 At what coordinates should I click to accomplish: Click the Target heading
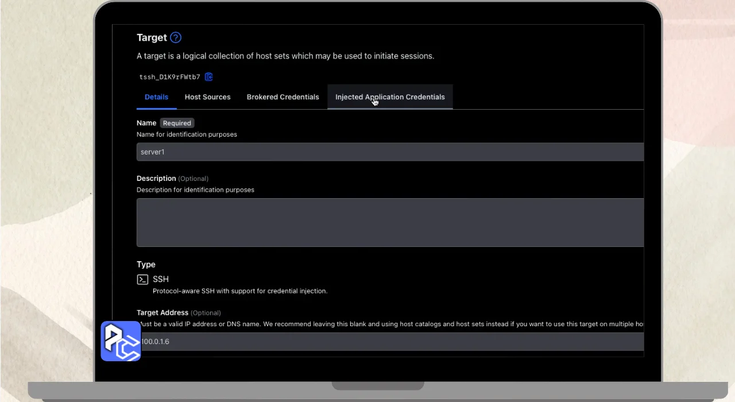152,37
